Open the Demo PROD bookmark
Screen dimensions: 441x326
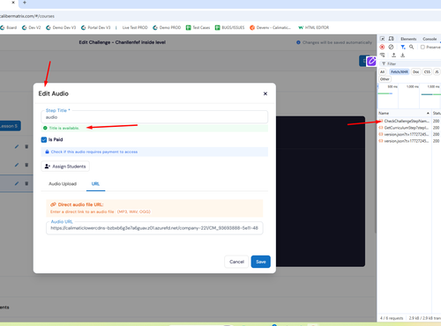pyautogui.click(x=167, y=27)
